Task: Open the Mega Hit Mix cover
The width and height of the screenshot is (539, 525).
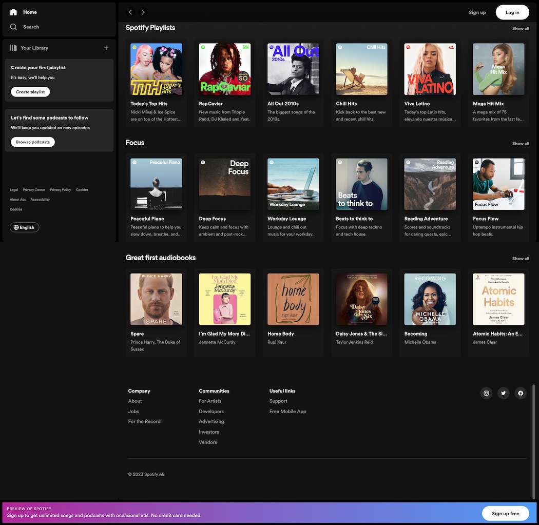Action: (x=498, y=69)
